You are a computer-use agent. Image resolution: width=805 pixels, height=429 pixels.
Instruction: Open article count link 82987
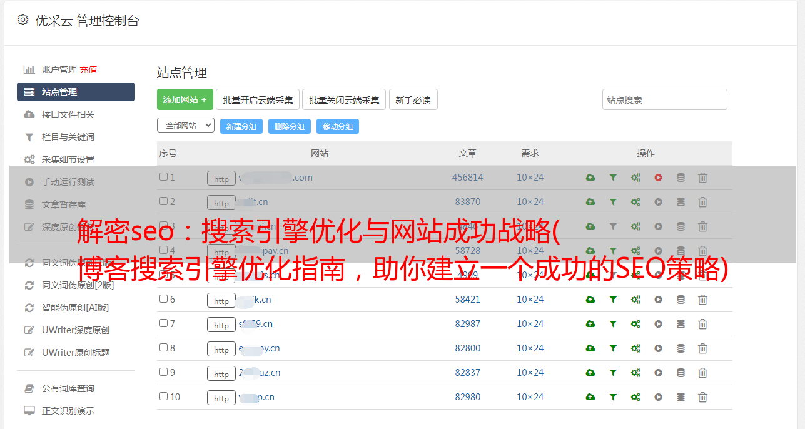pos(468,324)
